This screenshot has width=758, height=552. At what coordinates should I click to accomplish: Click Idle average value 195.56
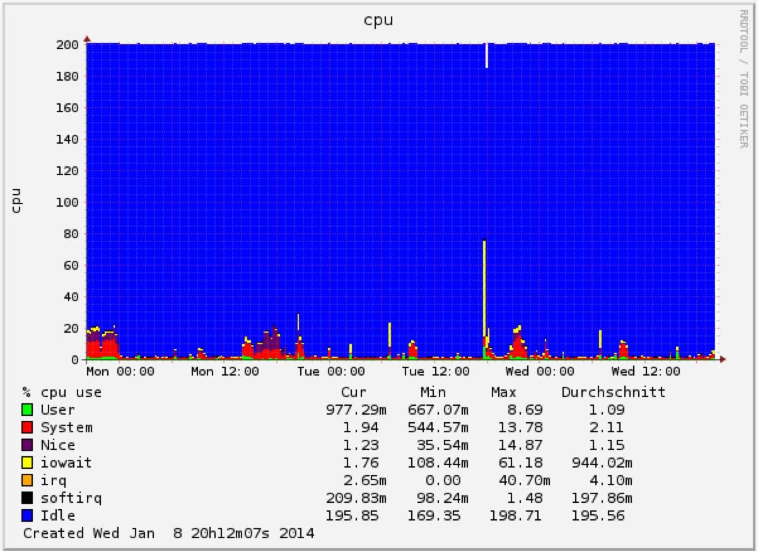point(598,515)
